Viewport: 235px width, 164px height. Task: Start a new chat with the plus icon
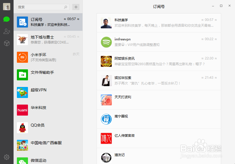pyautogui.click(x=76, y=7)
